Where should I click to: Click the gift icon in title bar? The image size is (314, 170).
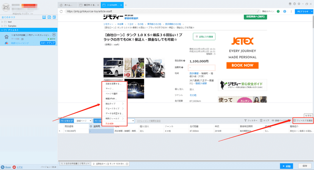[x=290, y=4]
